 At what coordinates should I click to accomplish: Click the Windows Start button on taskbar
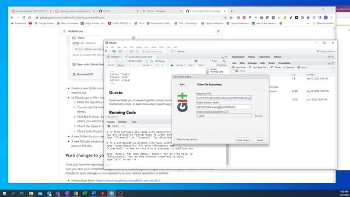point(4,193)
